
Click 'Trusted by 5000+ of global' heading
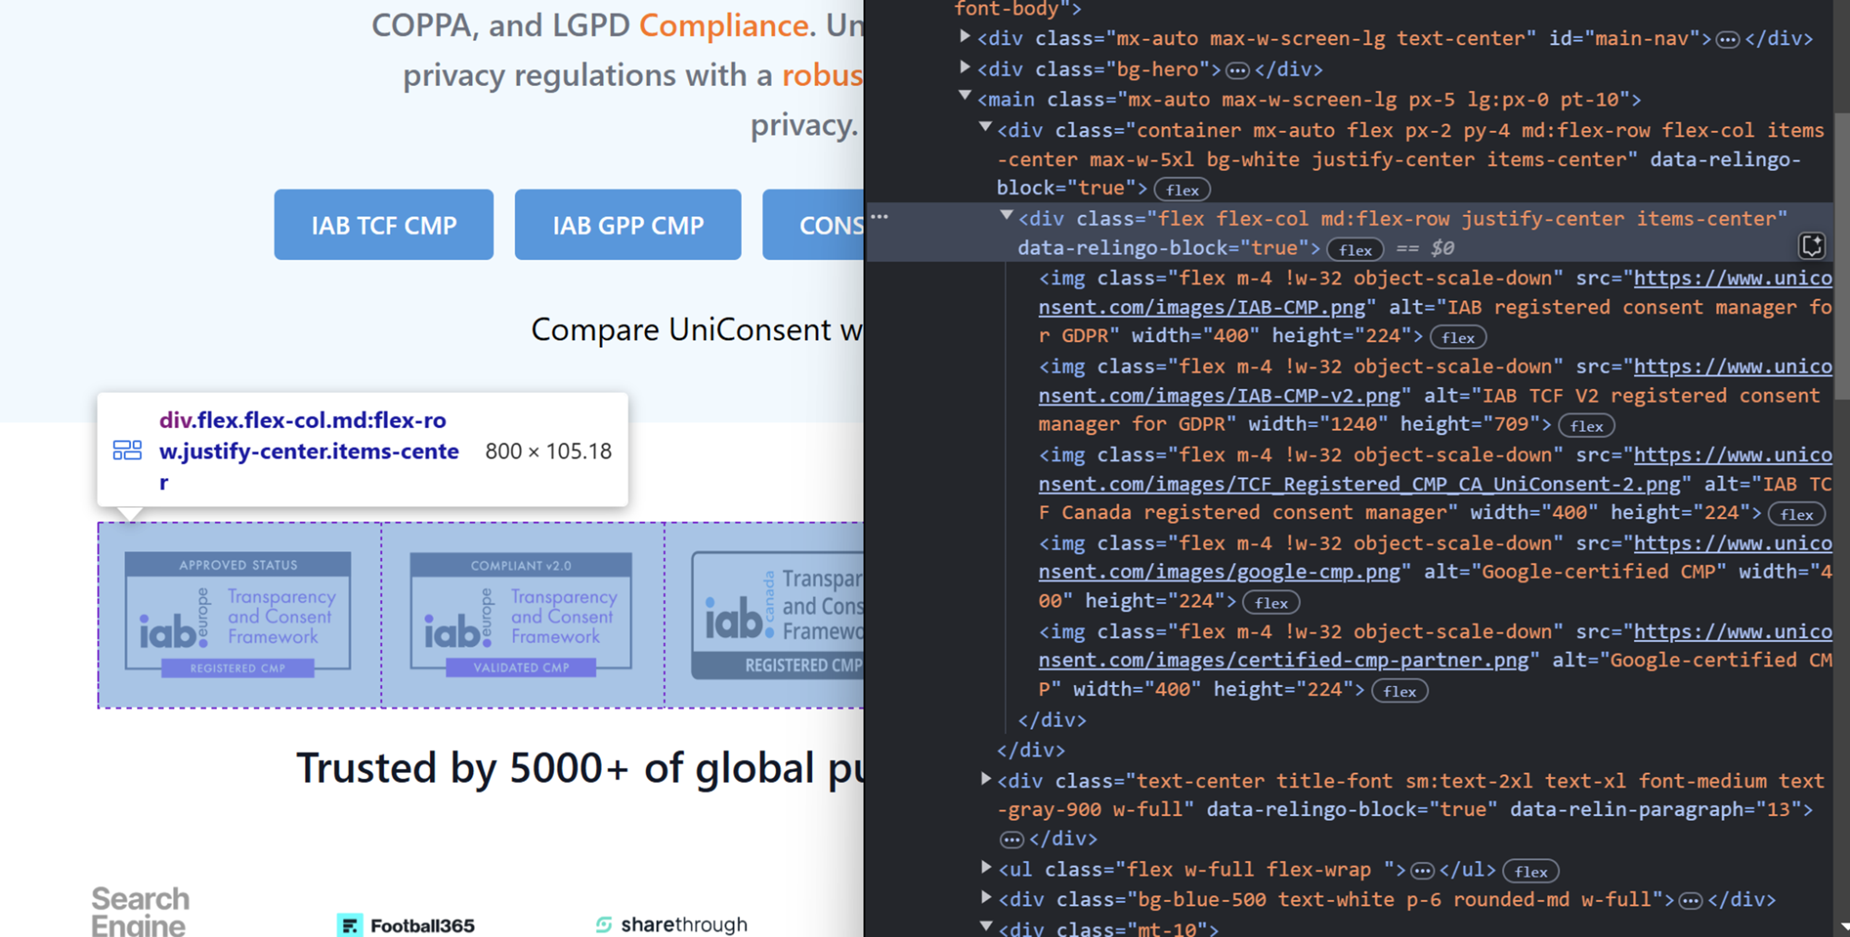[x=580, y=768]
